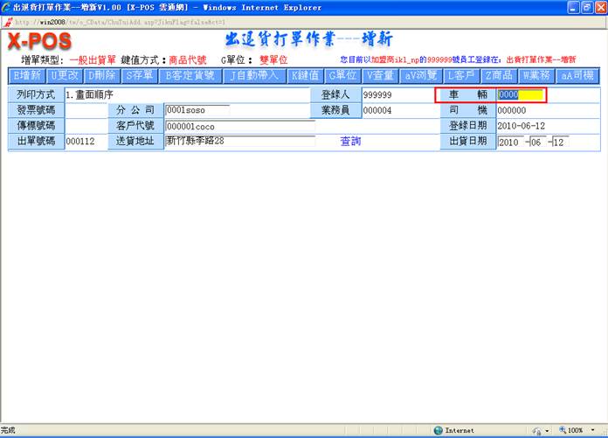This screenshot has width=608, height=438.
Task: Click the L客戶 customer button
Action: click(462, 75)
